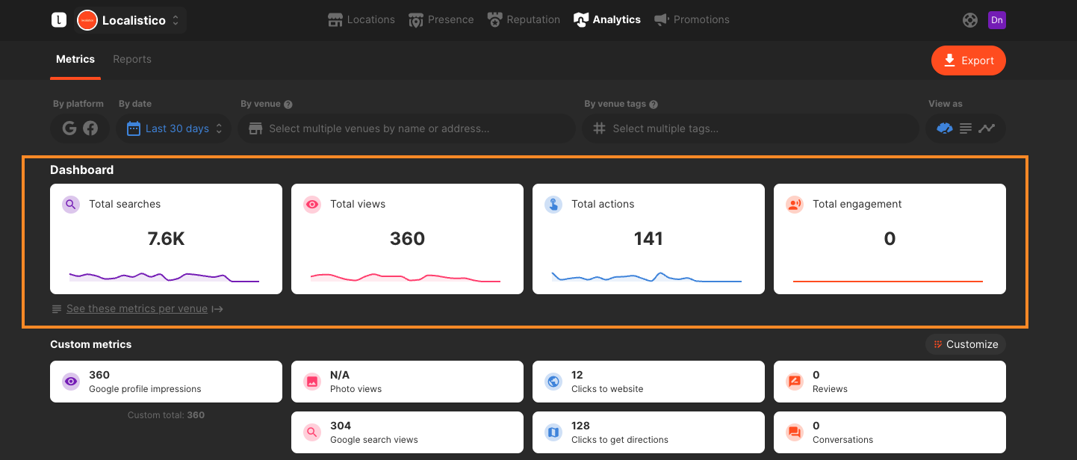Viewport: 1077px width, 460px height.
Task: Open the Localistico account switcher dropdown
Action: 130,20
